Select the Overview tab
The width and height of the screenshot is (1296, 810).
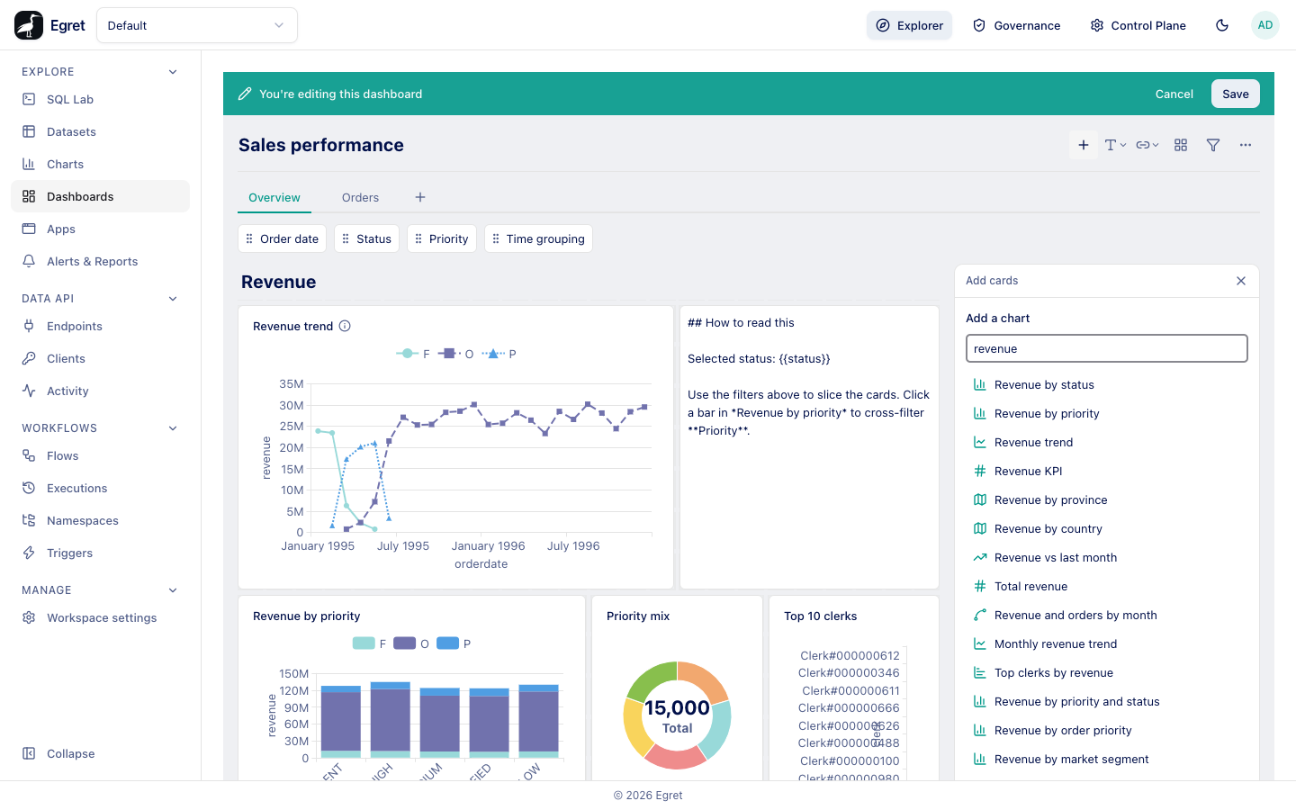[x=274, y=197]
